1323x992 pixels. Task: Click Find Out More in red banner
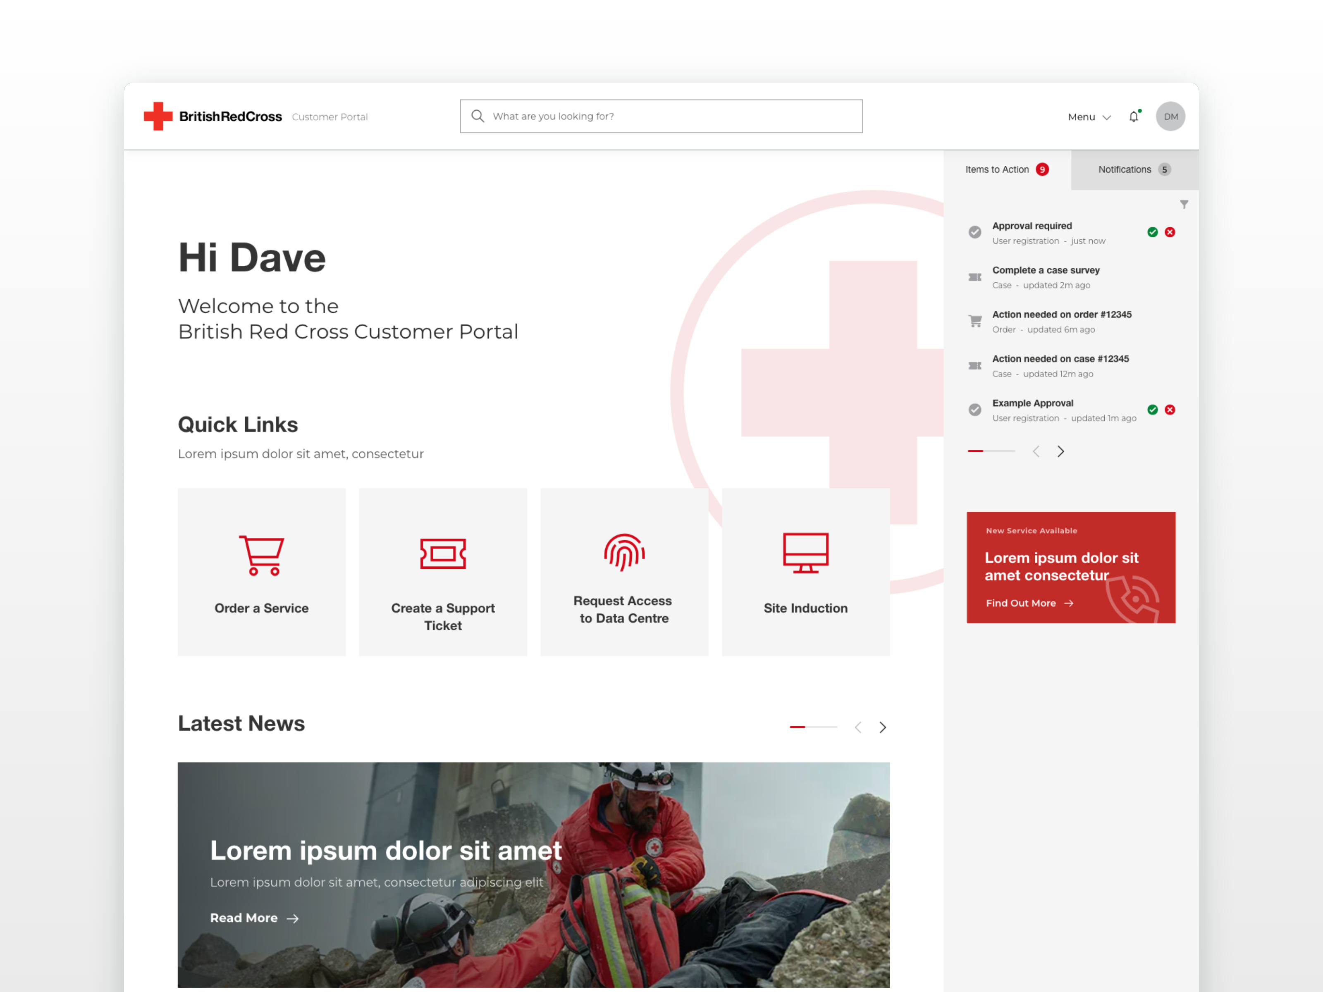point(1029,603)
